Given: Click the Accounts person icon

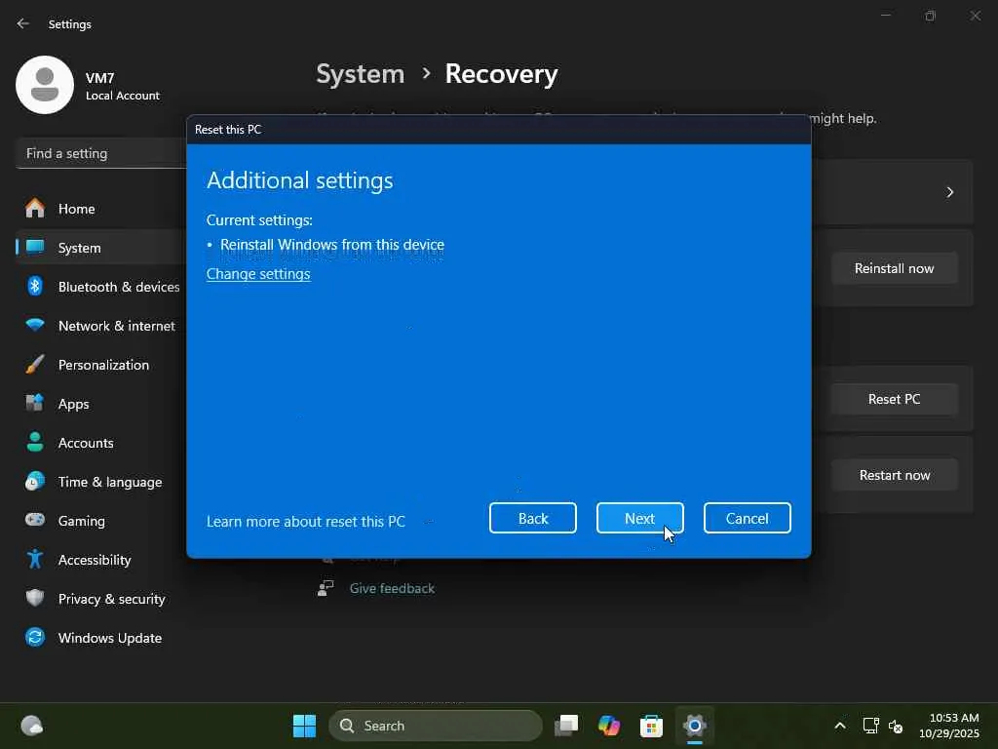Looking at the screenshot, I should click(35, 442).
